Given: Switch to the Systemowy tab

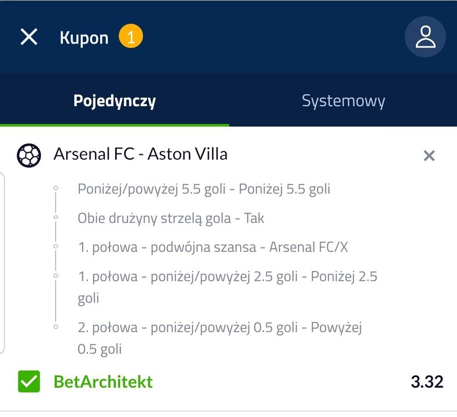Looking at the screenshot, I should [342, 101].
